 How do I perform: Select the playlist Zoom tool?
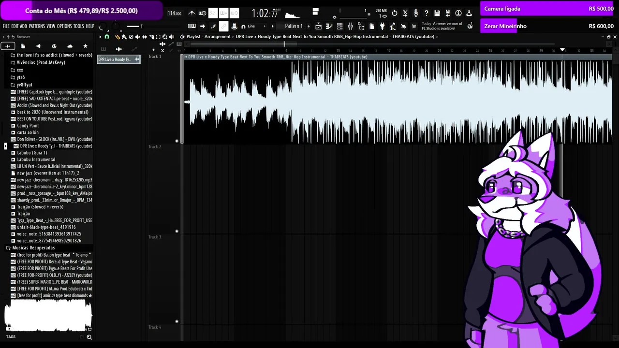click(x=164, y=37)
